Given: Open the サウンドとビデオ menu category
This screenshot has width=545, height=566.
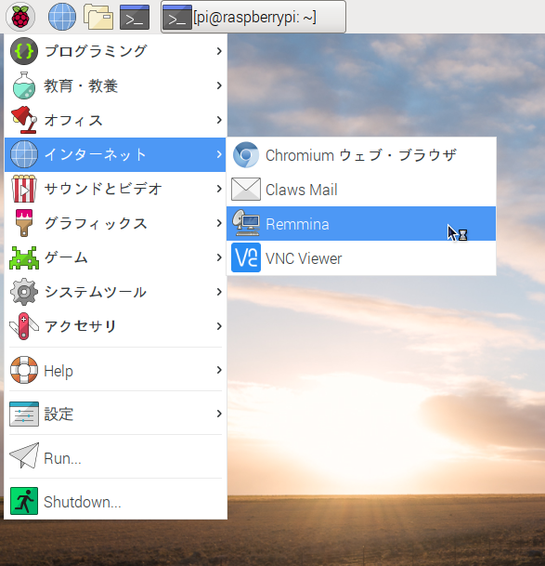Looking at the screenshot, I should tap(115, 189).
